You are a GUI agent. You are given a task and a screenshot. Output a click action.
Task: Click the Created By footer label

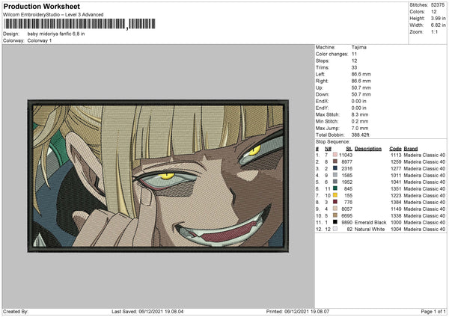(x=16, y=312)
